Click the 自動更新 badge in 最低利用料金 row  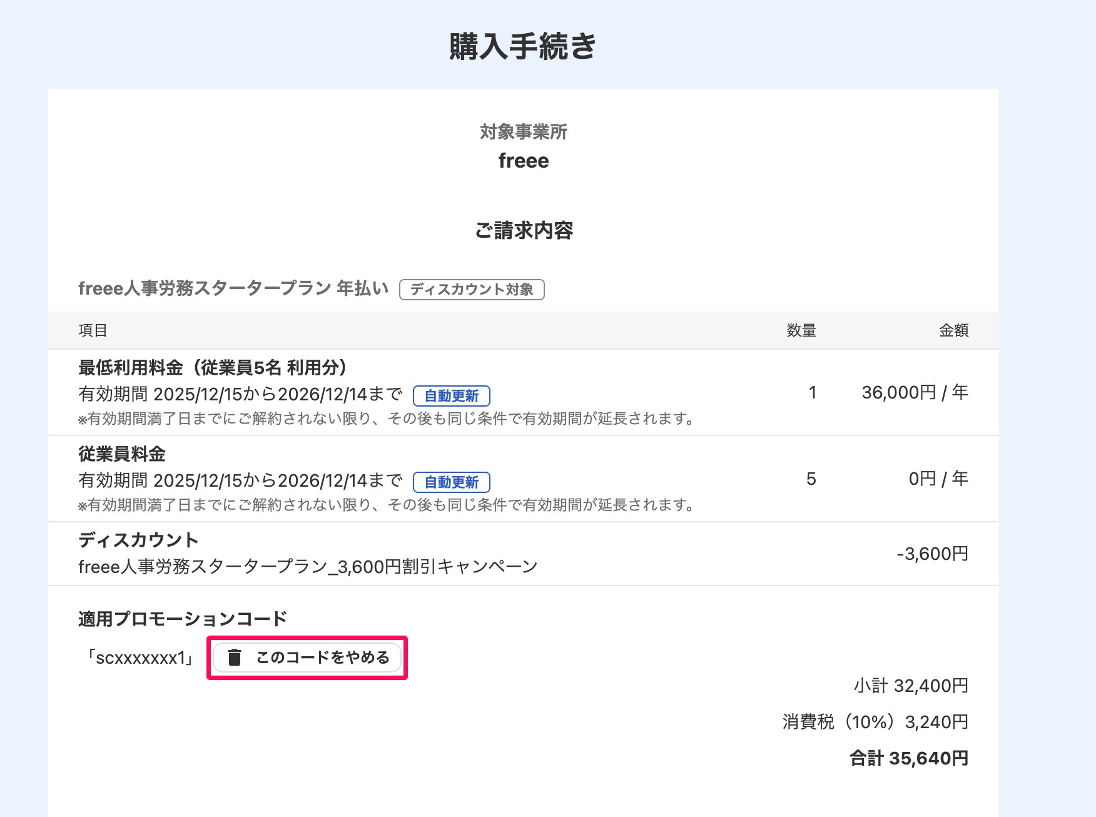pyautogui.click(x=452, y=396)
